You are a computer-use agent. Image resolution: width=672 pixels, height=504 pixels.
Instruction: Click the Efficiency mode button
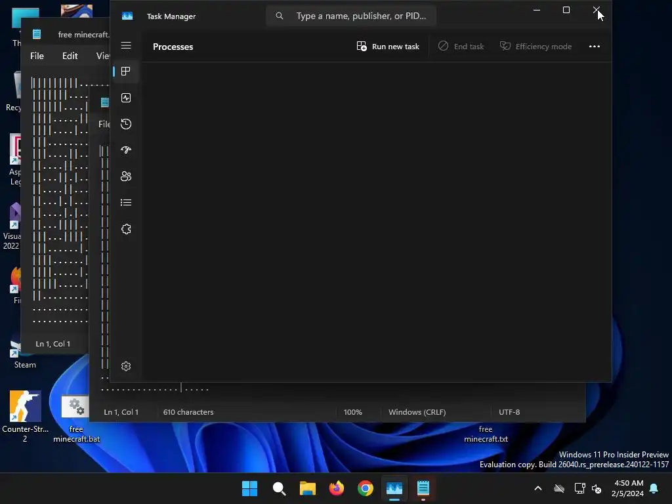[535, 47]
